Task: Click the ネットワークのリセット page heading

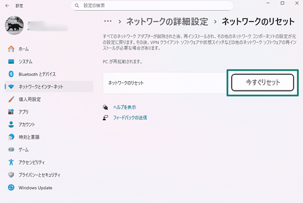Action: [258, 22]
